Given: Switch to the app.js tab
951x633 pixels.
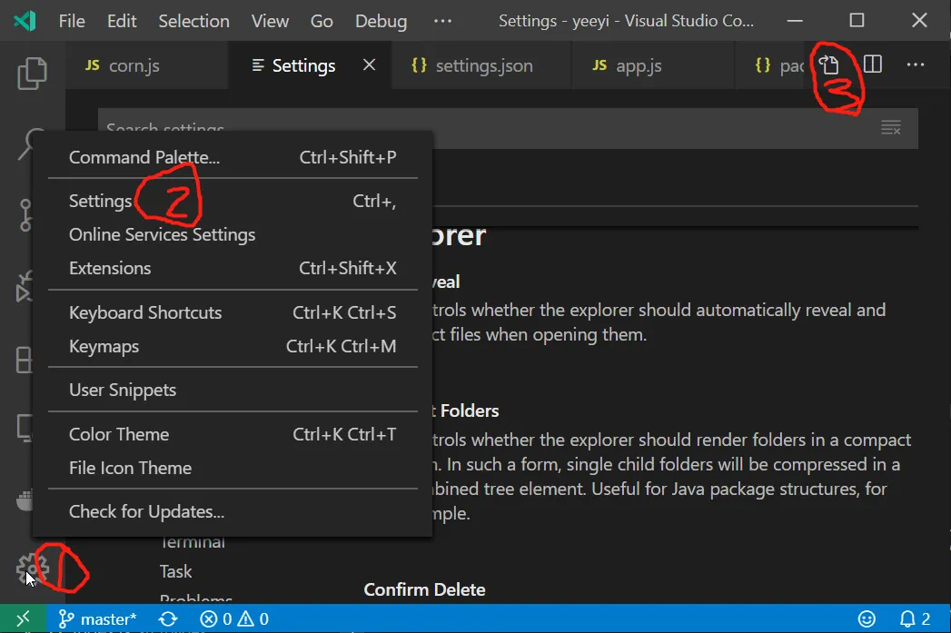Looking at the screenshot, I should [x=652, y=64].
